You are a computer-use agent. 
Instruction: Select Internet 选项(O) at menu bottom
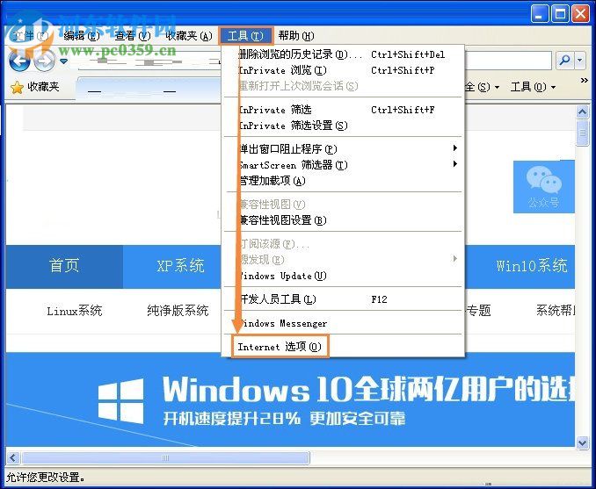pos(280,346)
